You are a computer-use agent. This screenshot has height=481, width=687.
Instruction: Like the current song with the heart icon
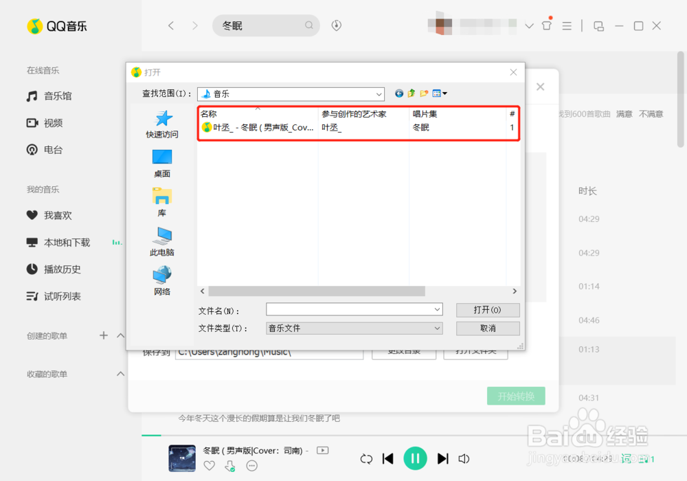click(x=209, y=465)
